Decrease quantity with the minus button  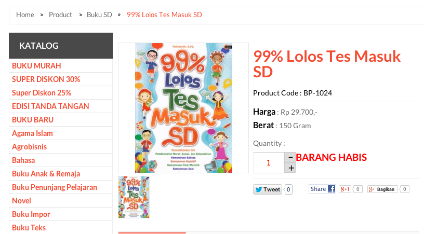(290, 157)
